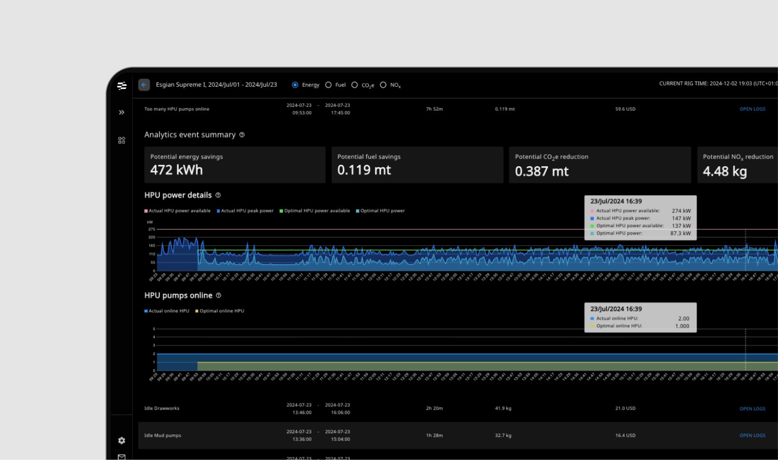Image resolution: width=778 pixels, height=460 pixels.
Task: Show help for HPU power details
Action: (x=218, y=195)
